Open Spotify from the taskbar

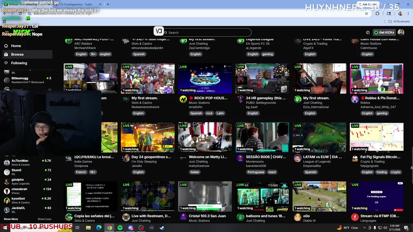[x=120, y=228]
